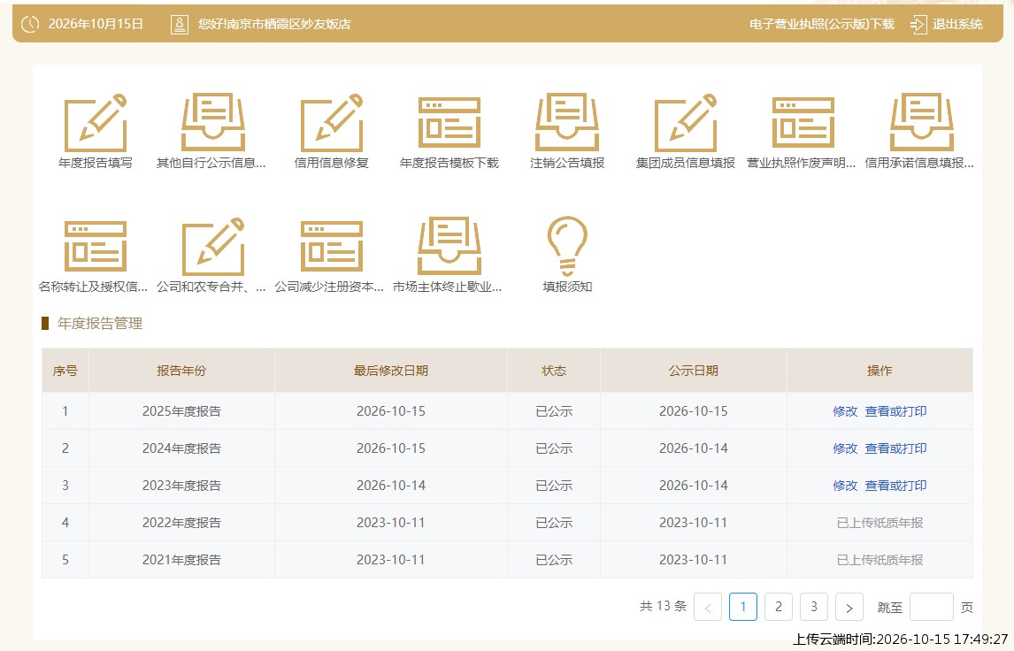Viewport: 1014px width, 651px height.
Task: Click 修改 for 2025年度报告
Action: (845, 411)
